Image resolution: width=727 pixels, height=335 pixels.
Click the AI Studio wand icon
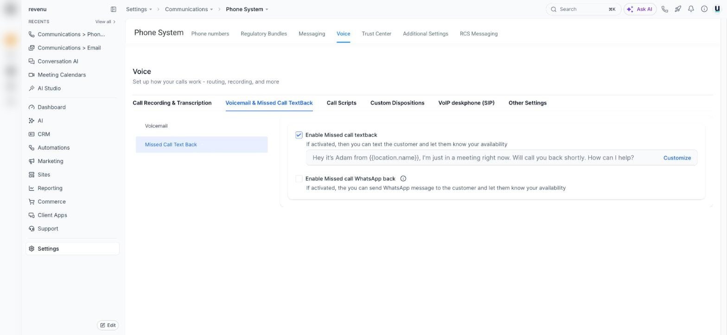[32, 88]
